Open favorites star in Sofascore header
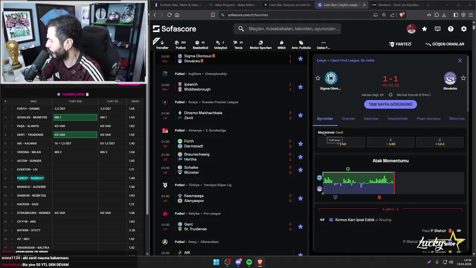The image size is (476, 268). click(424, 29)
